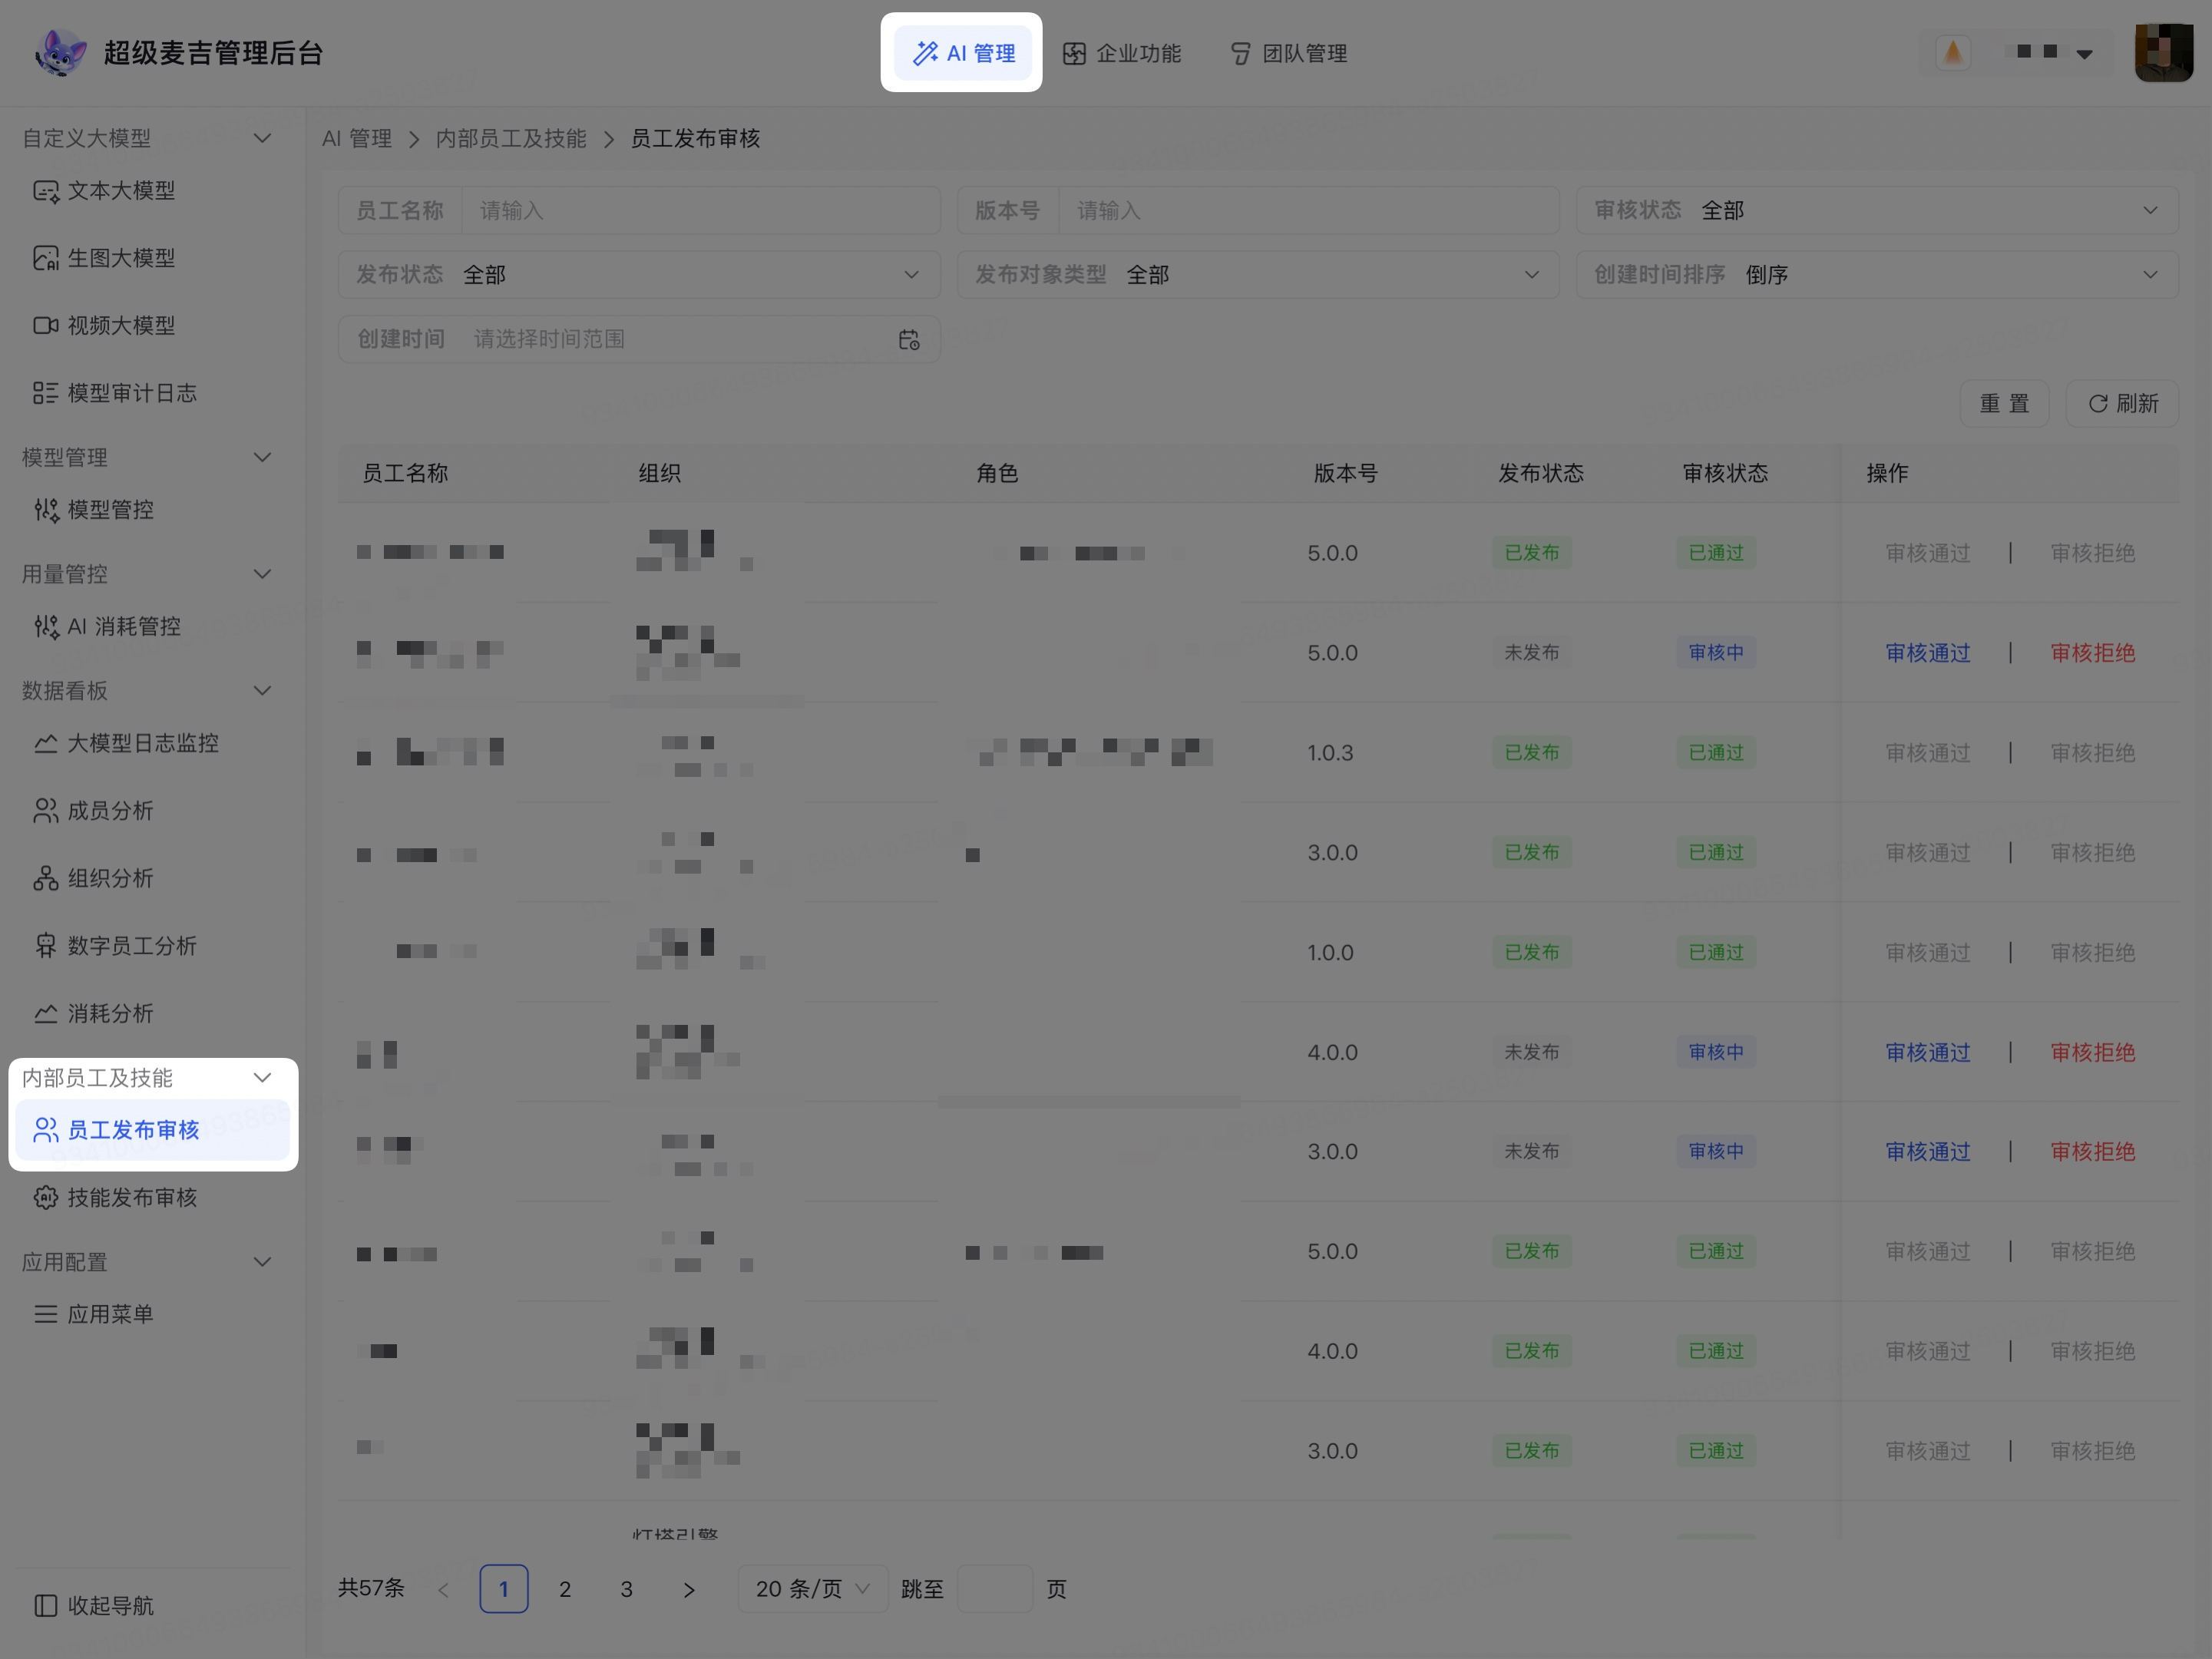Click the 重置 button
The image size is (2212, 1659).
[x=2004, y=404]
